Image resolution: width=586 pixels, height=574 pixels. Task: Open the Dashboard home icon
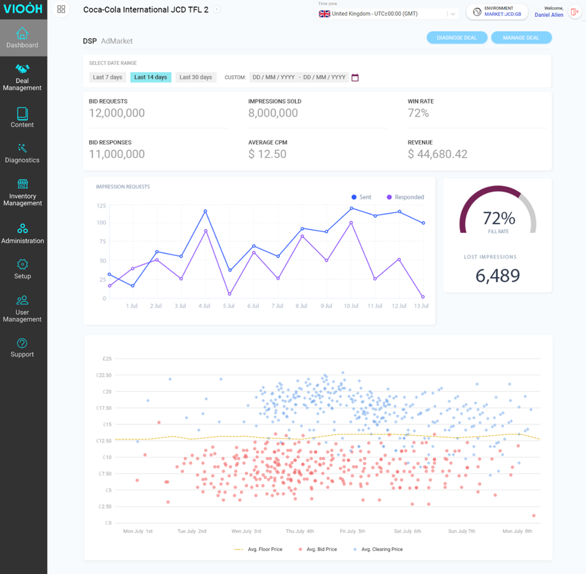click(22, 34)
